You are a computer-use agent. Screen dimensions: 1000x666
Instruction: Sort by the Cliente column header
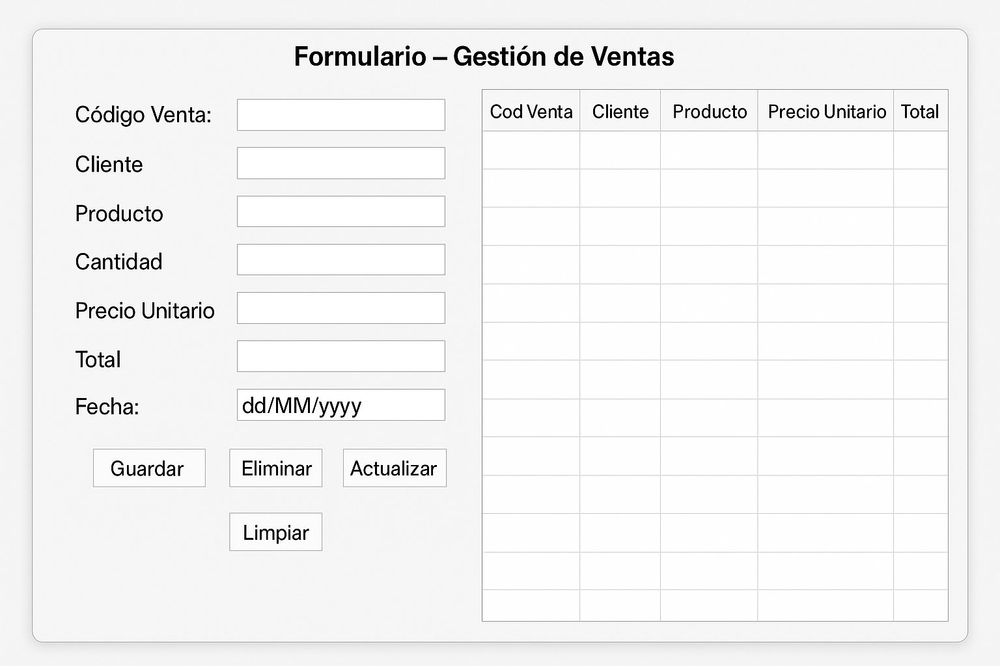click(620, 111)
